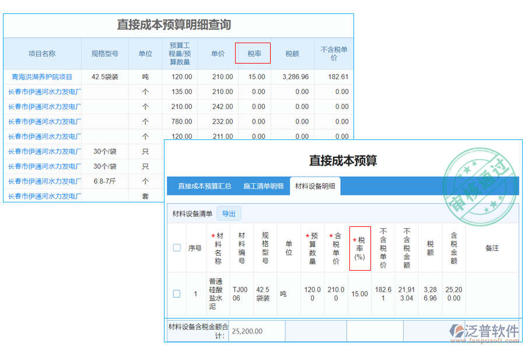Click the 单价 column header
The image size is (525, 350).
coord(218,52)
